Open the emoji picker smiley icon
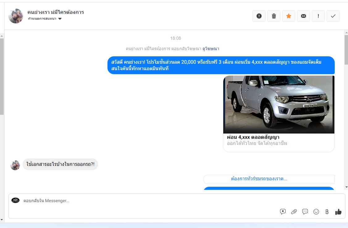 pyautogui.click(x=316, y=212)
